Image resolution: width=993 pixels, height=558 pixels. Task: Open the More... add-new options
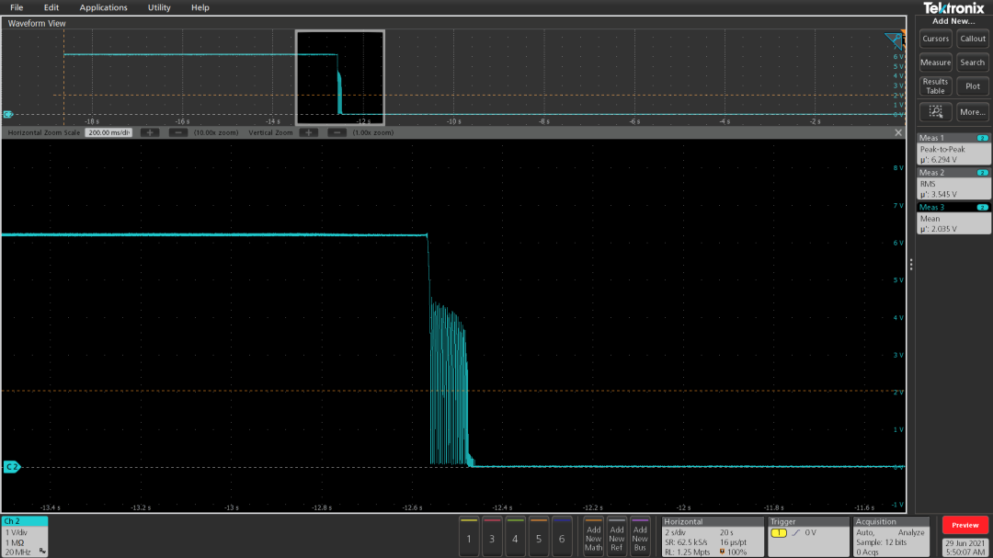[x=973, y=111]
